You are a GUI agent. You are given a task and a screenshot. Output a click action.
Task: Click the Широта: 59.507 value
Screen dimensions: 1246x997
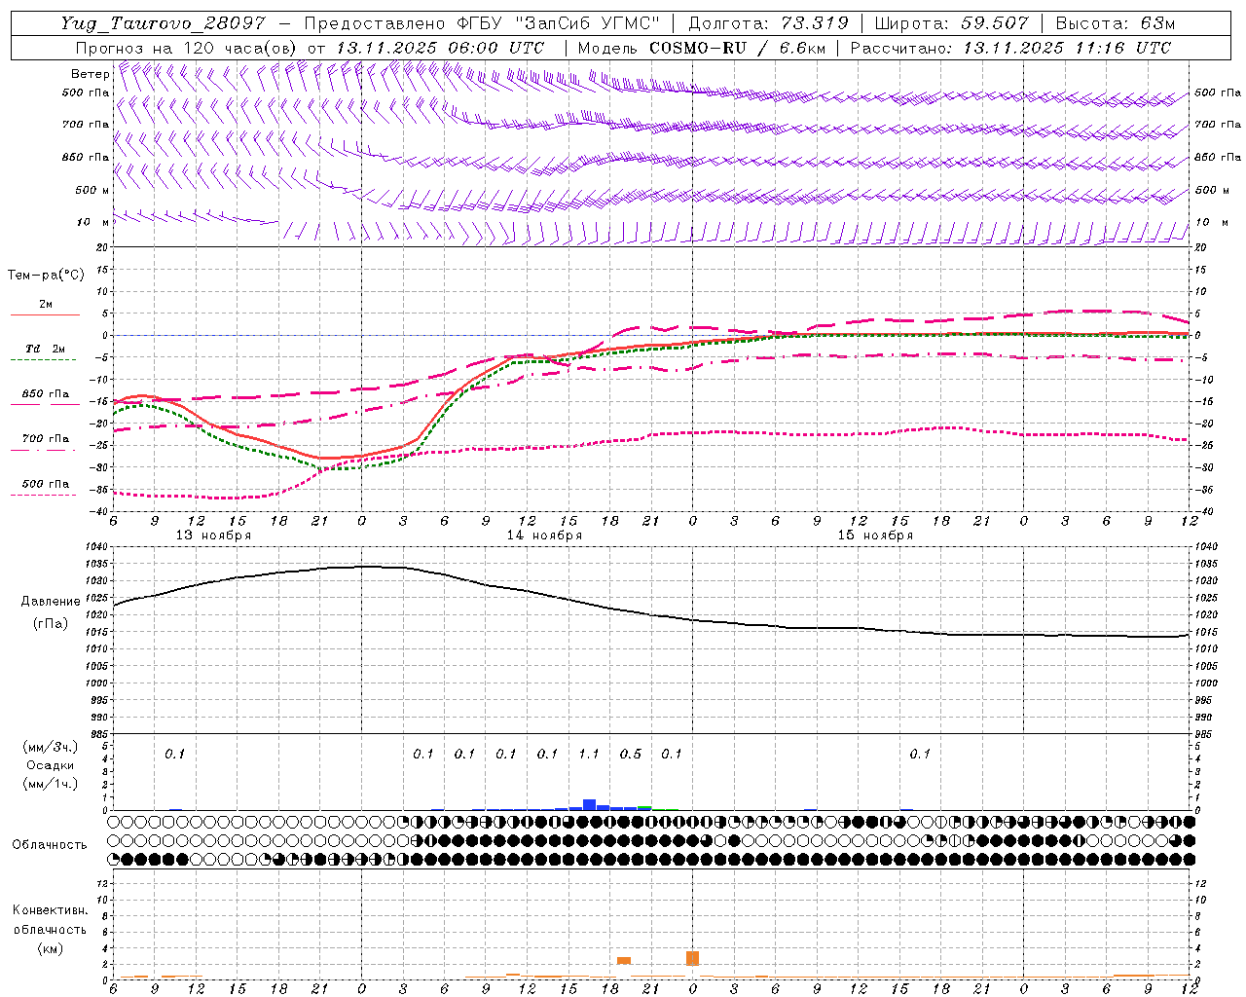tap(951, 23)
